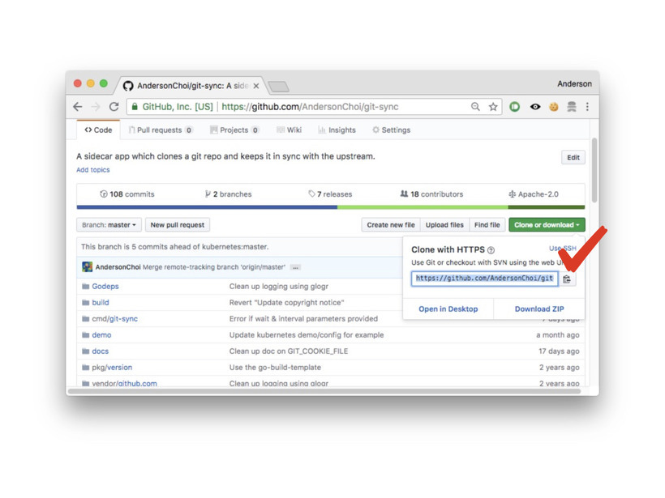Screen dimensions: 665x498
Task: Open the Godeps folder
Action: tap(105, 287)
